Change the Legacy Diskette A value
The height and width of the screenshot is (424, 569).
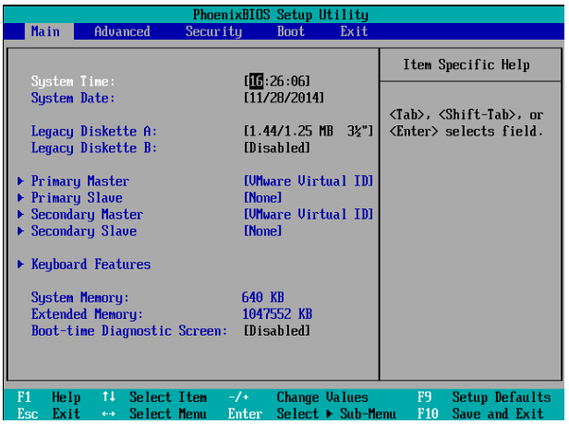point(309,132)
